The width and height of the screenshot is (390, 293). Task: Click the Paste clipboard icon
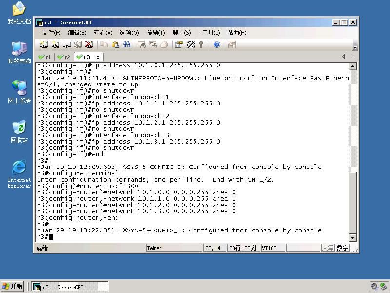coord(115,44)
